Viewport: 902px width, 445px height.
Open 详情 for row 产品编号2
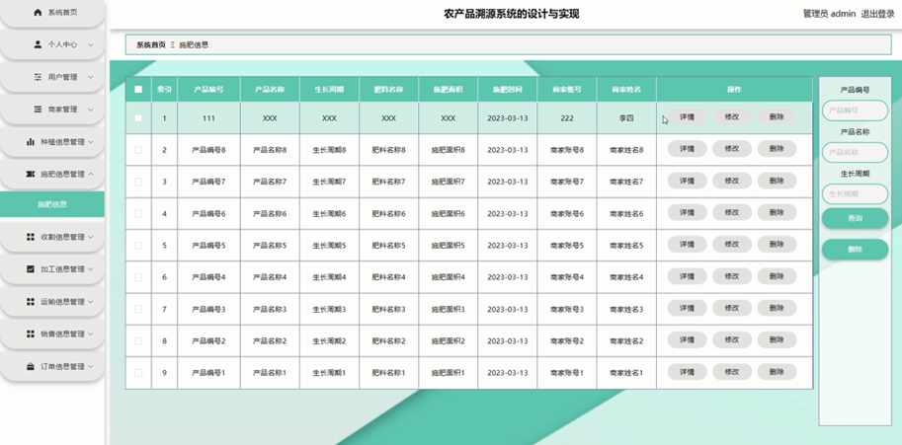687,340
